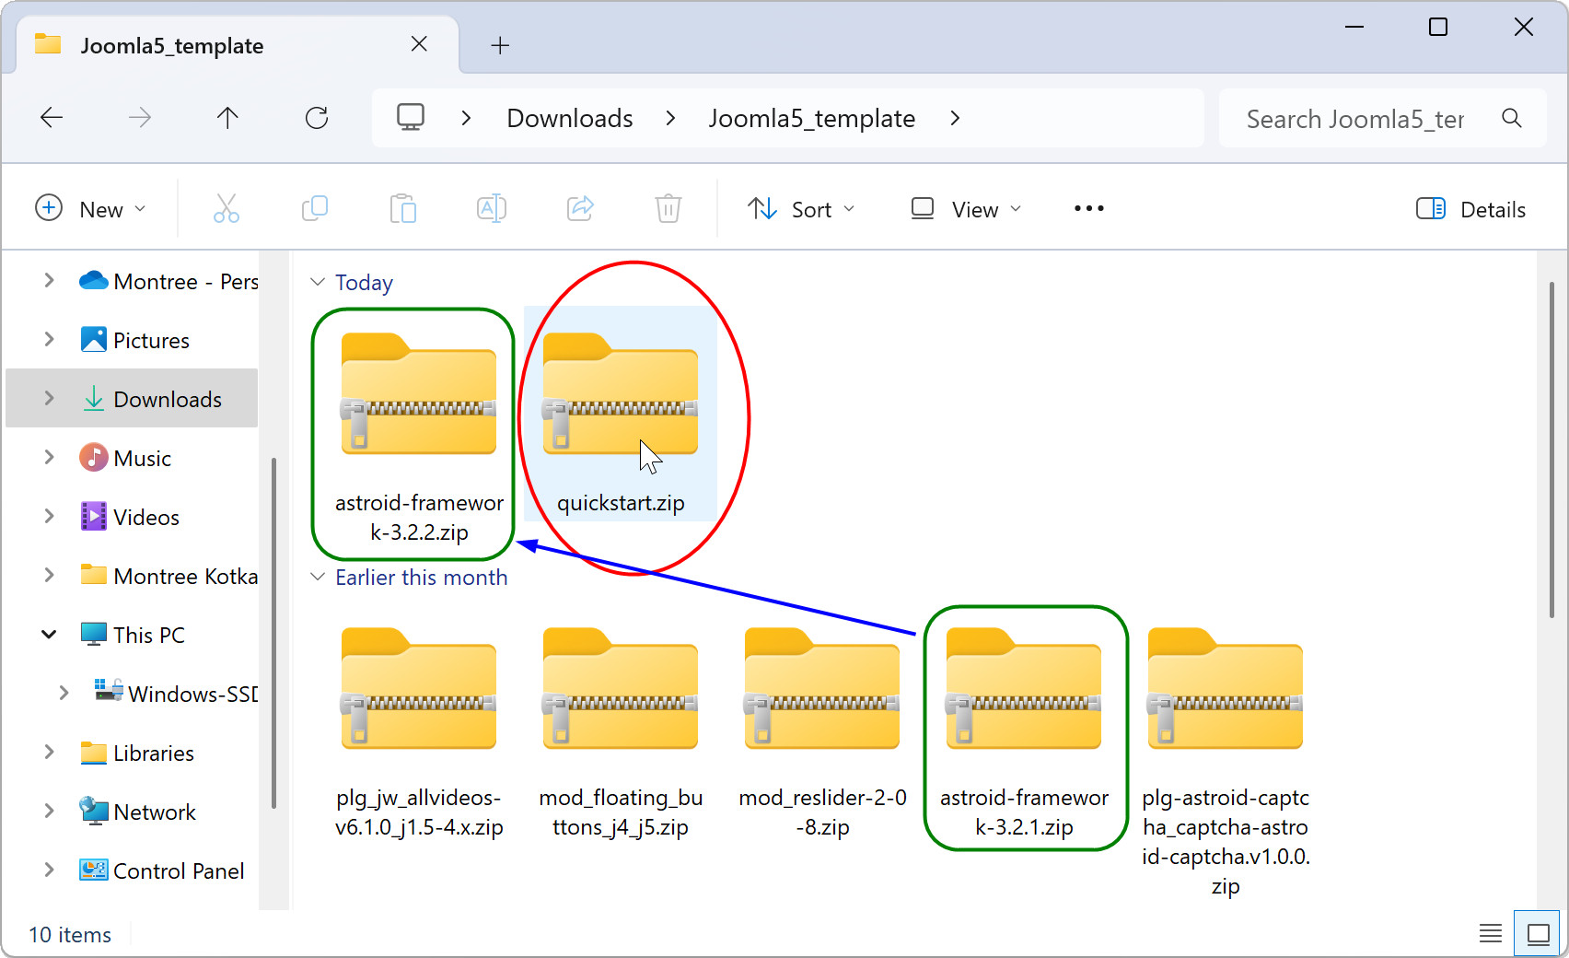This screenshot has width=1569, height=958.
Task: Select the quickstart.zip file
Action: point(621,405)
